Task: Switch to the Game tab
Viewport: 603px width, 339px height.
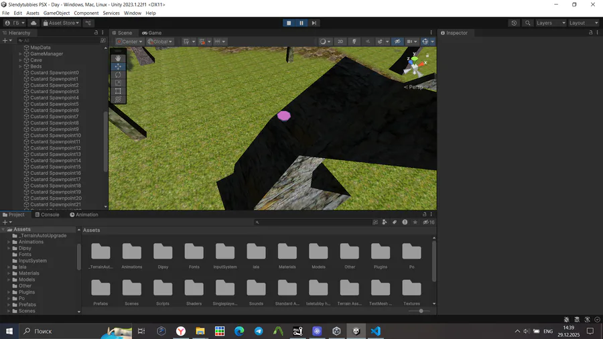Action: [x=151, y=33]
